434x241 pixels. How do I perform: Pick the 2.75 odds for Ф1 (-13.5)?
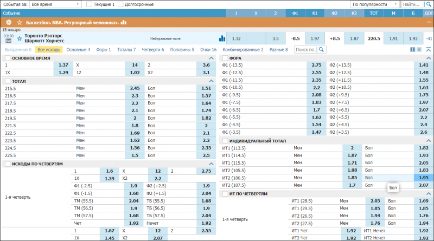pos(316,65)
